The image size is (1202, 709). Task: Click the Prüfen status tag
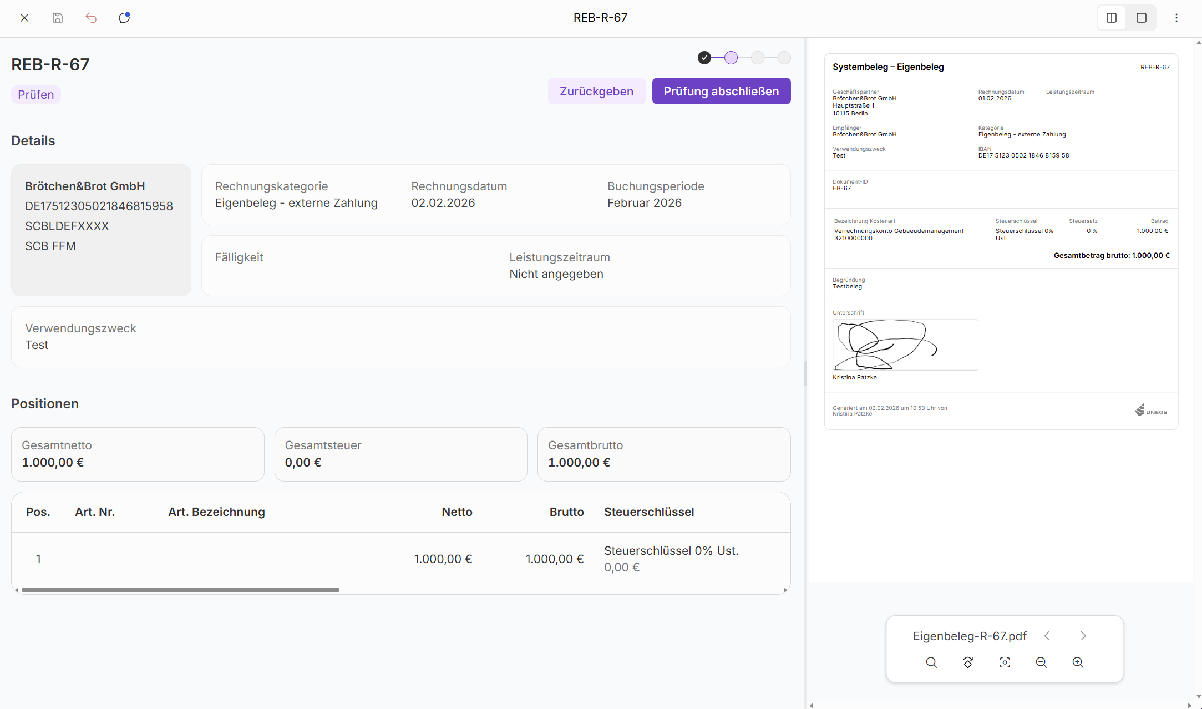coord(36,94)
